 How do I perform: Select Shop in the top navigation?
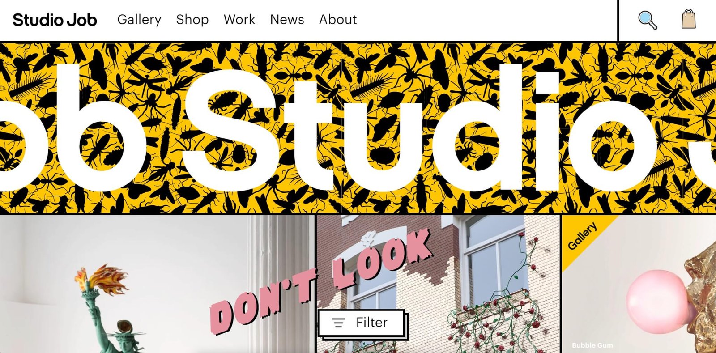tap(192, 20)
